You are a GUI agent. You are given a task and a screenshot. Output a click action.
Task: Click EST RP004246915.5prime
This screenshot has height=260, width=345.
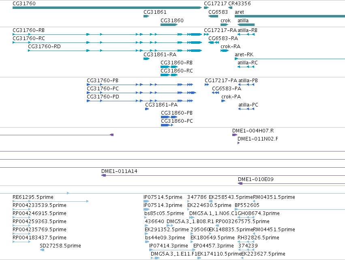[x=21, y=217]
